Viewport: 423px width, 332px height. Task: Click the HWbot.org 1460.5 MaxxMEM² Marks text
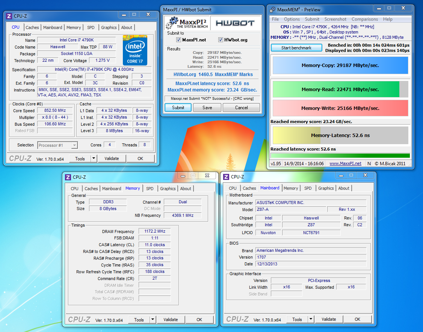pos(213,75)
